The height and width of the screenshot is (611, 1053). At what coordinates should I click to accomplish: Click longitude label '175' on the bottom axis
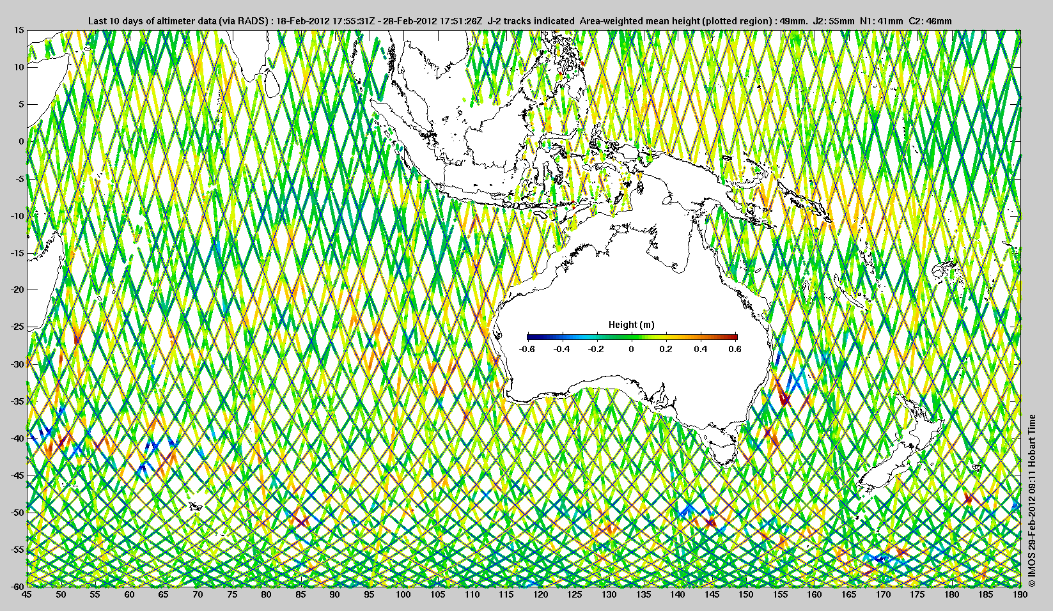click(917, 594)
